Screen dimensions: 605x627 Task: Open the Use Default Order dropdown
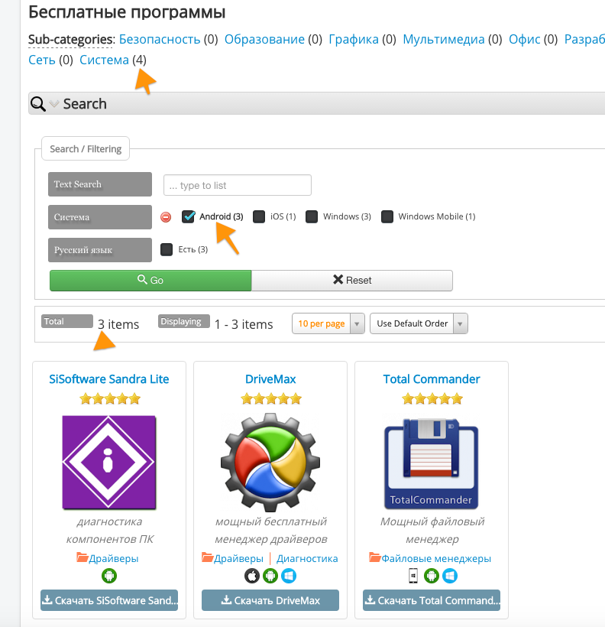pyautogui.click(x=419, y=323)
